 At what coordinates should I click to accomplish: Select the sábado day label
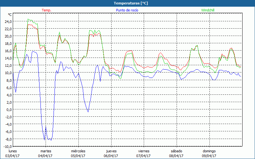(176, 151)
